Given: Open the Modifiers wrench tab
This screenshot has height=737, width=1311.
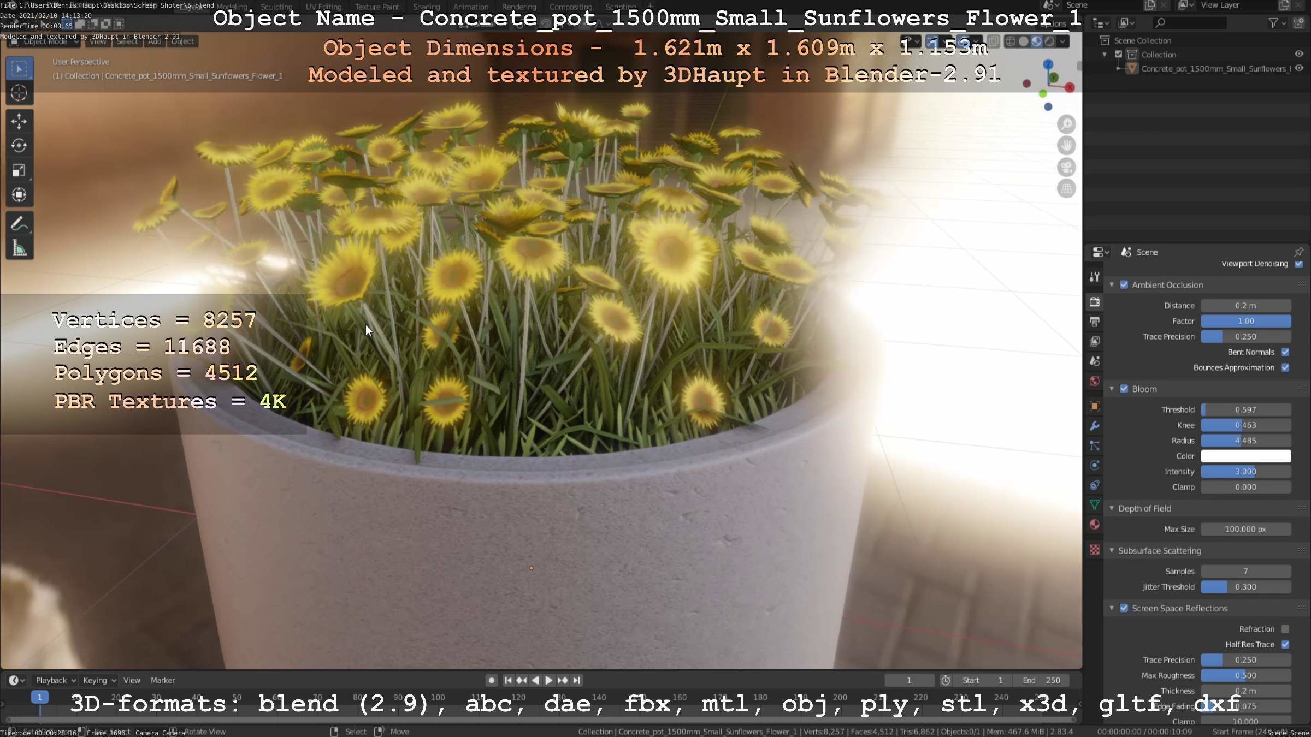Looking at the screenshot, I should [1095, 426].
